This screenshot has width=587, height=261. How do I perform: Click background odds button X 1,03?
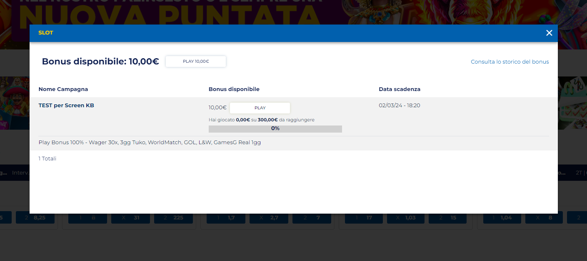click(x=406, y=217)
